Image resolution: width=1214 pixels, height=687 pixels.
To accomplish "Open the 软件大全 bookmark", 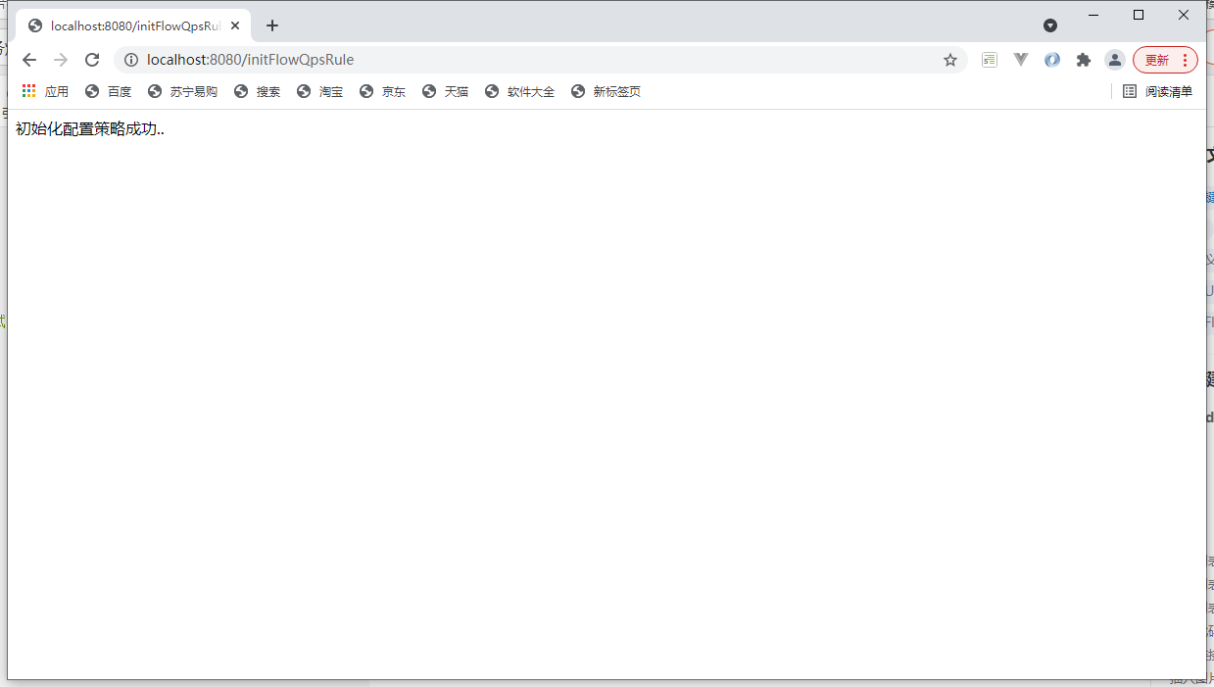I will point(519,91).
